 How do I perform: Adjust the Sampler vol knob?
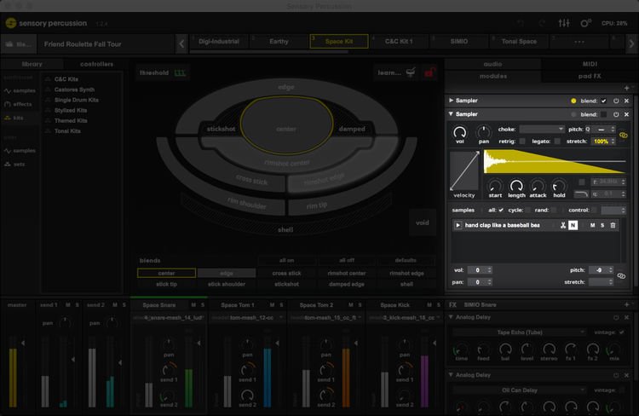[x=460, y=132]
